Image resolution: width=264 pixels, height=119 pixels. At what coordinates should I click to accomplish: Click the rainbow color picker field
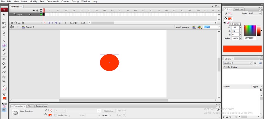(x=250, y=31)
